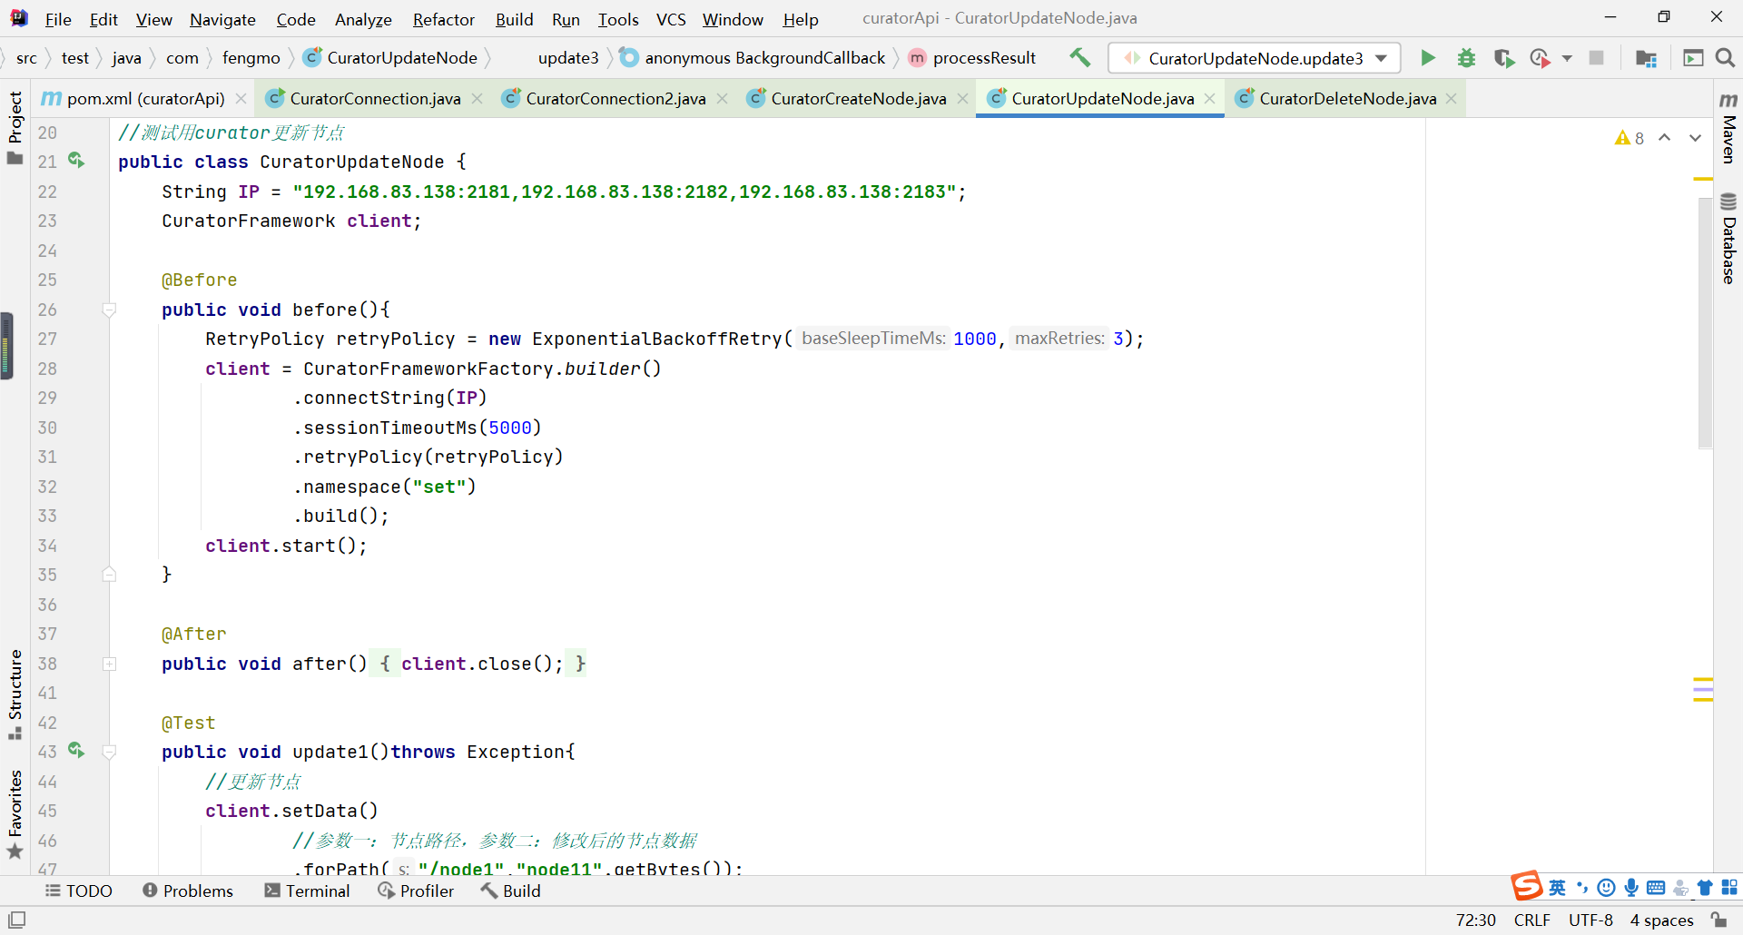The height and width of the screenshot is (935, 1743).
Task: Click the IME microphone voice input icon
Action: [x=1631, y=888]
